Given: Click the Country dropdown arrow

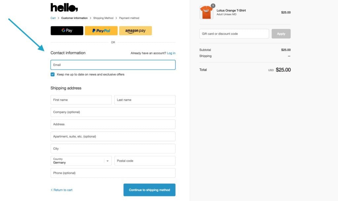Looking at the screenshot, I should [108, 161].
